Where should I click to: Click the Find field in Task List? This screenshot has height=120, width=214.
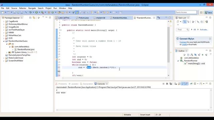pos(183,30)
